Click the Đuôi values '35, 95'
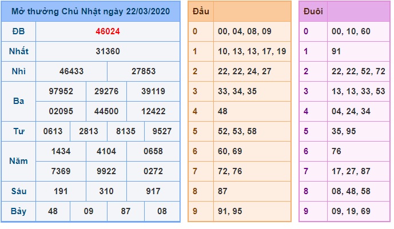The width and height of the screenshot is (394, 229). (x=344, y=131)
